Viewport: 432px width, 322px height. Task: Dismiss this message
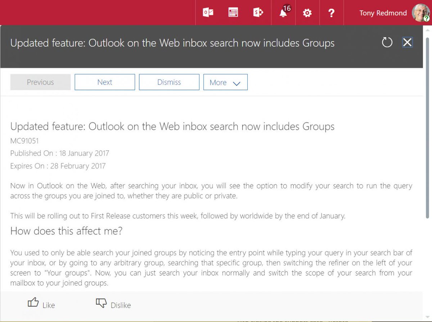click(169, 82)
